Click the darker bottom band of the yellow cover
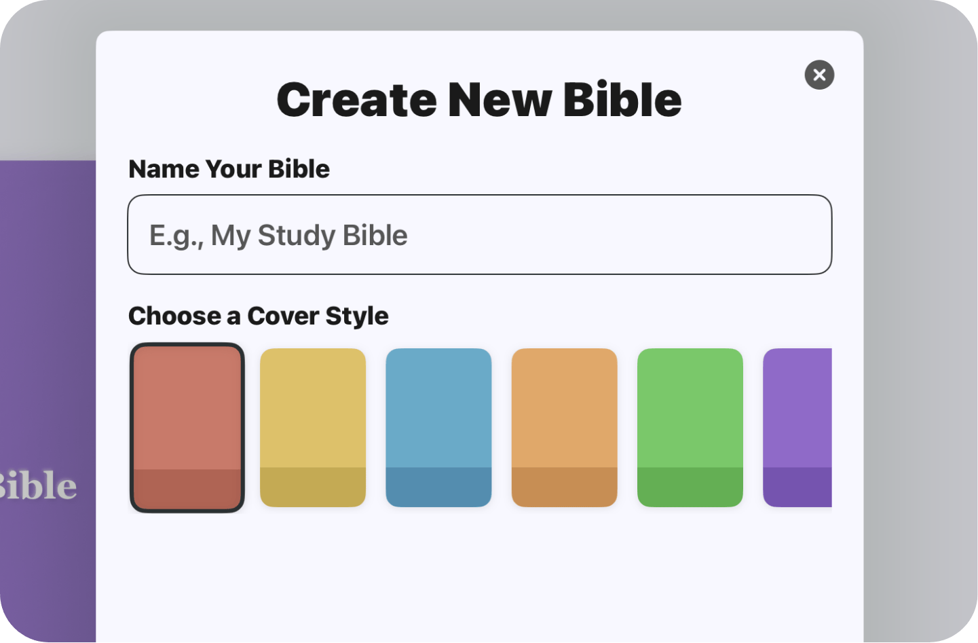The width and height of the screenshot is (978, 643). tap(313, 487)
